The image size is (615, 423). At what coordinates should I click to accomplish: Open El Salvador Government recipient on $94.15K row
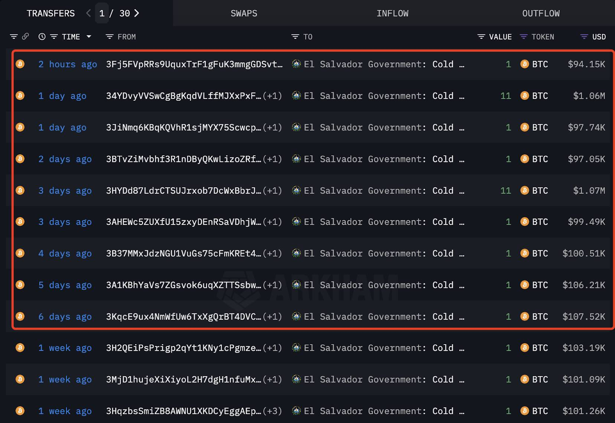pos(384,64)
